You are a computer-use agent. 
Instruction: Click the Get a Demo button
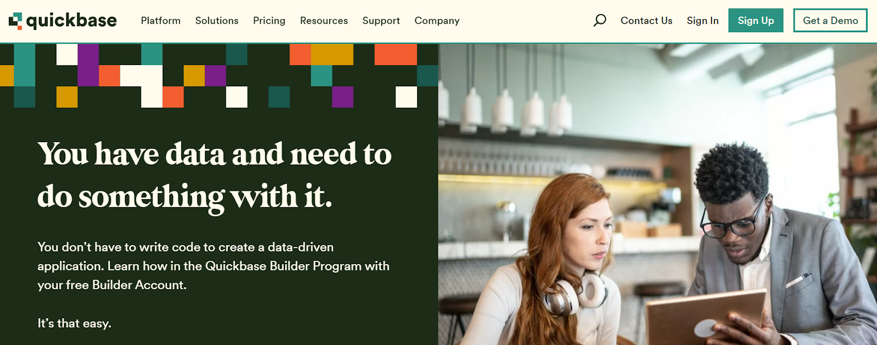click(x=830, y=20)
